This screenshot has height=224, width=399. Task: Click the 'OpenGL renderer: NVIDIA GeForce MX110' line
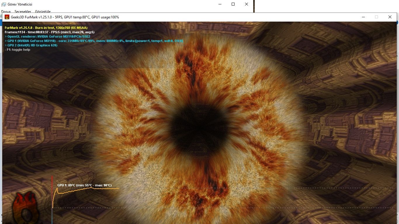coord(48,36)
